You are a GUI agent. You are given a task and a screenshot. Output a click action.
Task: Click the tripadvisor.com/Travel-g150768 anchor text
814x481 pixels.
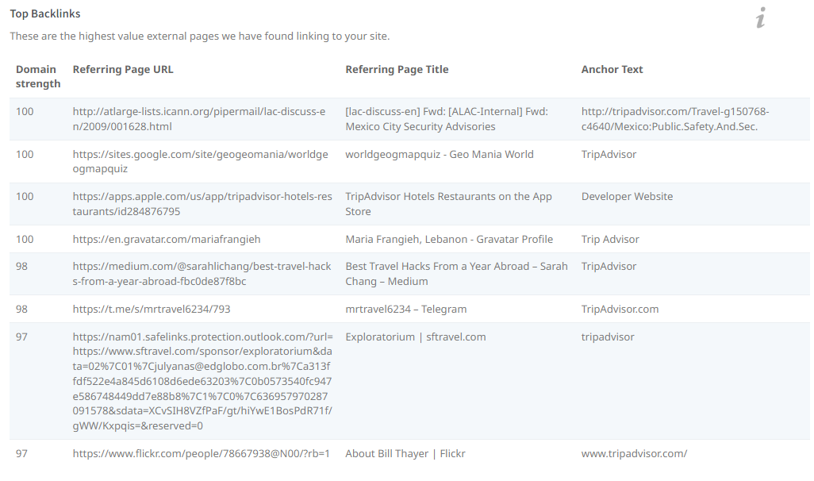coord(675,119)
